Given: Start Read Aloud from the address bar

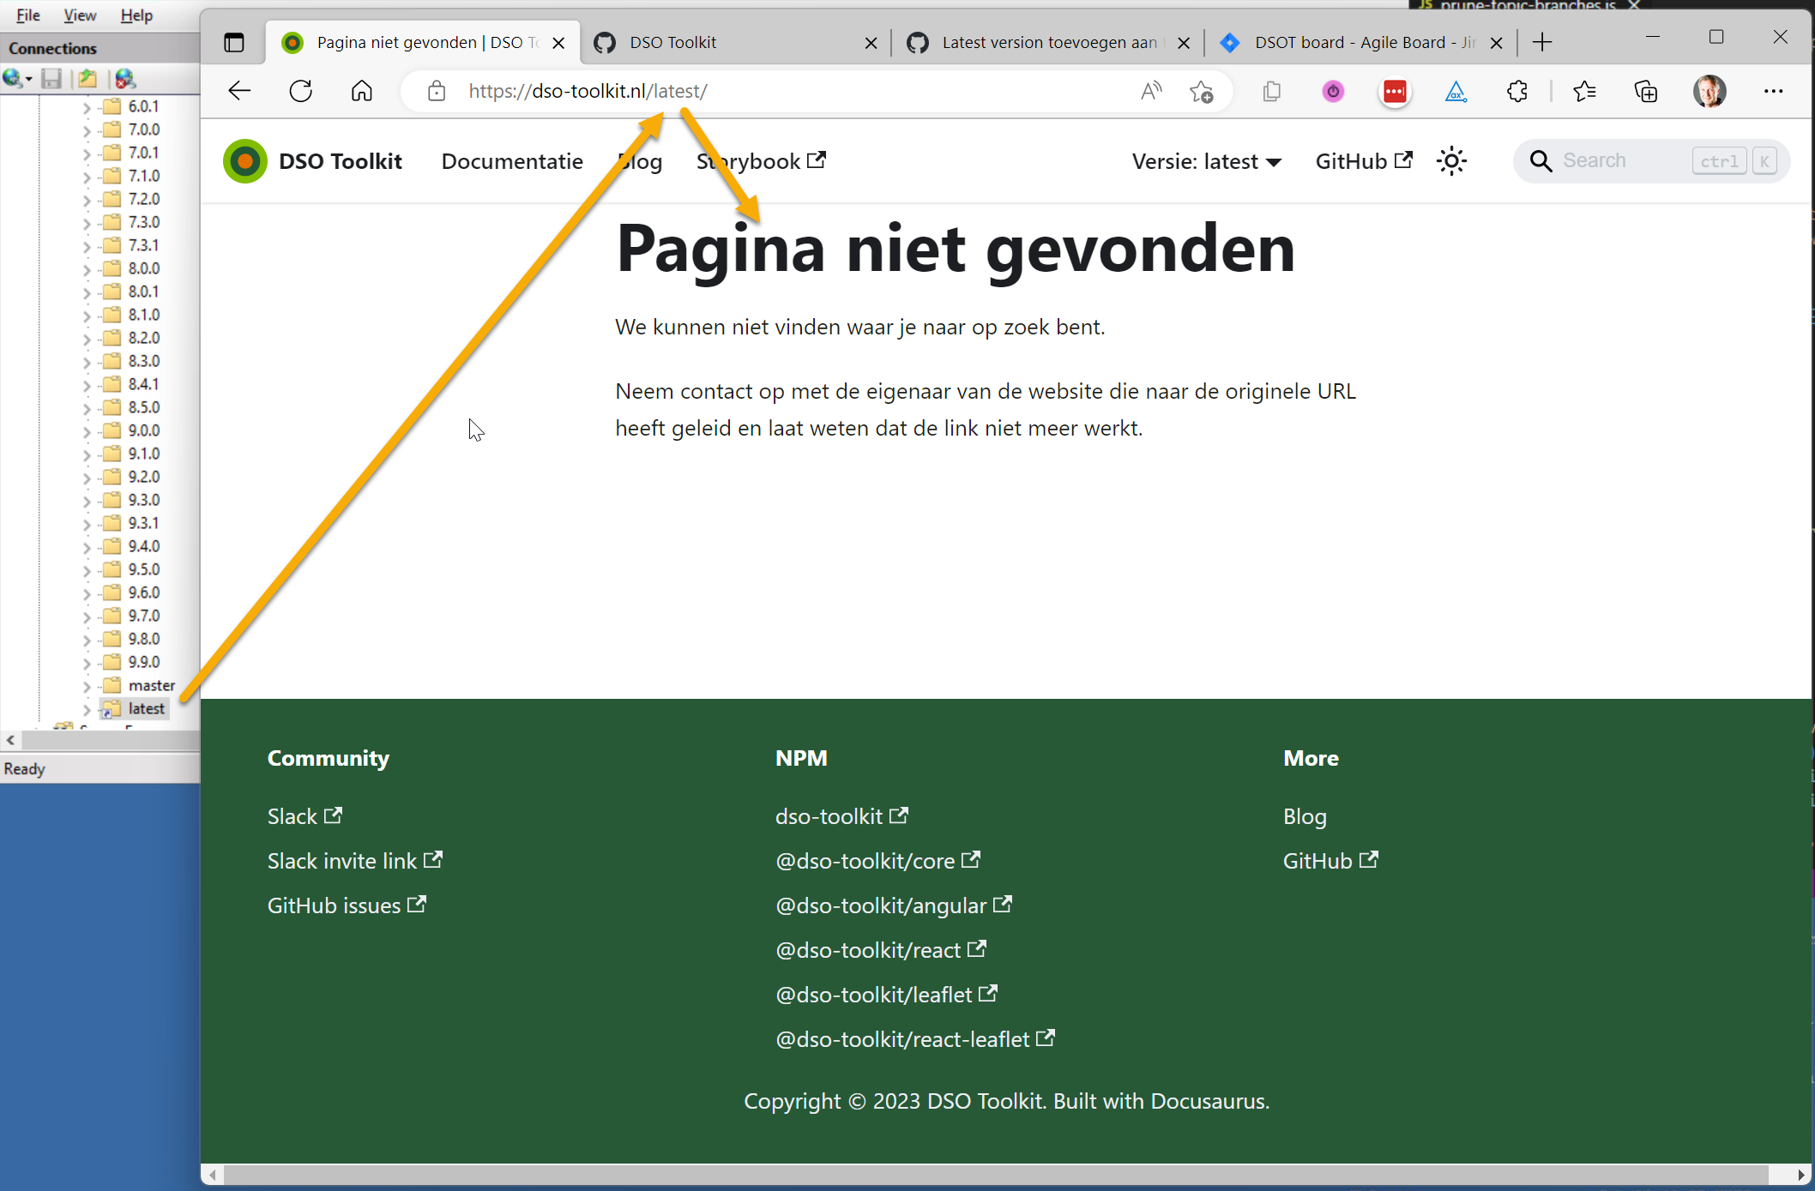Looking at the screenshot, I should point(1150,91).
